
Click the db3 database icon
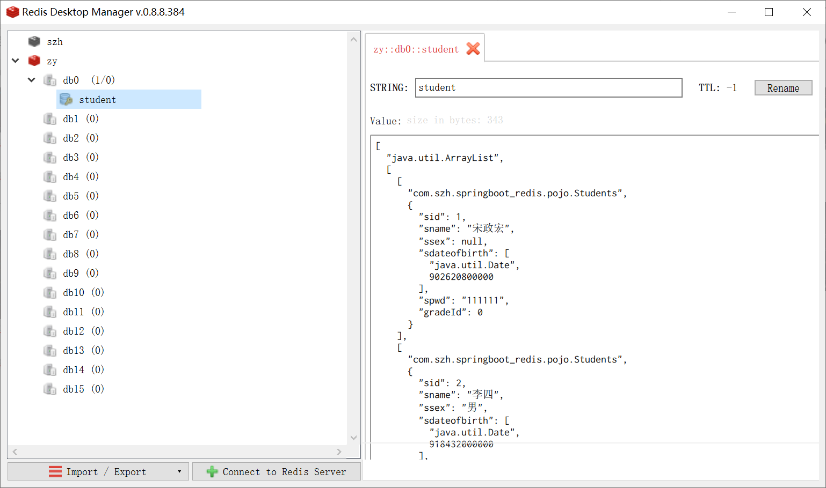click(x=50, y=157)
